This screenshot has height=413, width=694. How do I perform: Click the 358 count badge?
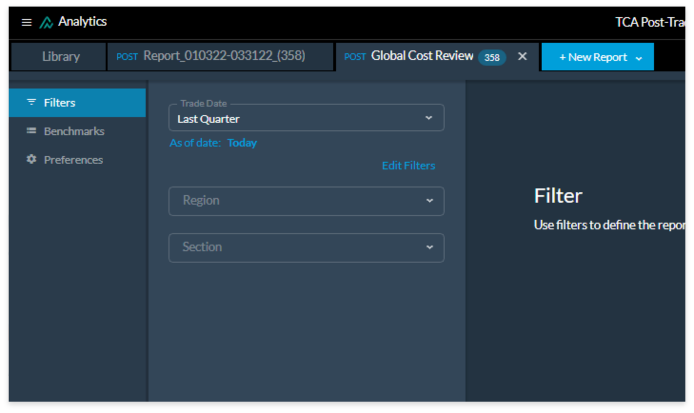click(492, 58)
